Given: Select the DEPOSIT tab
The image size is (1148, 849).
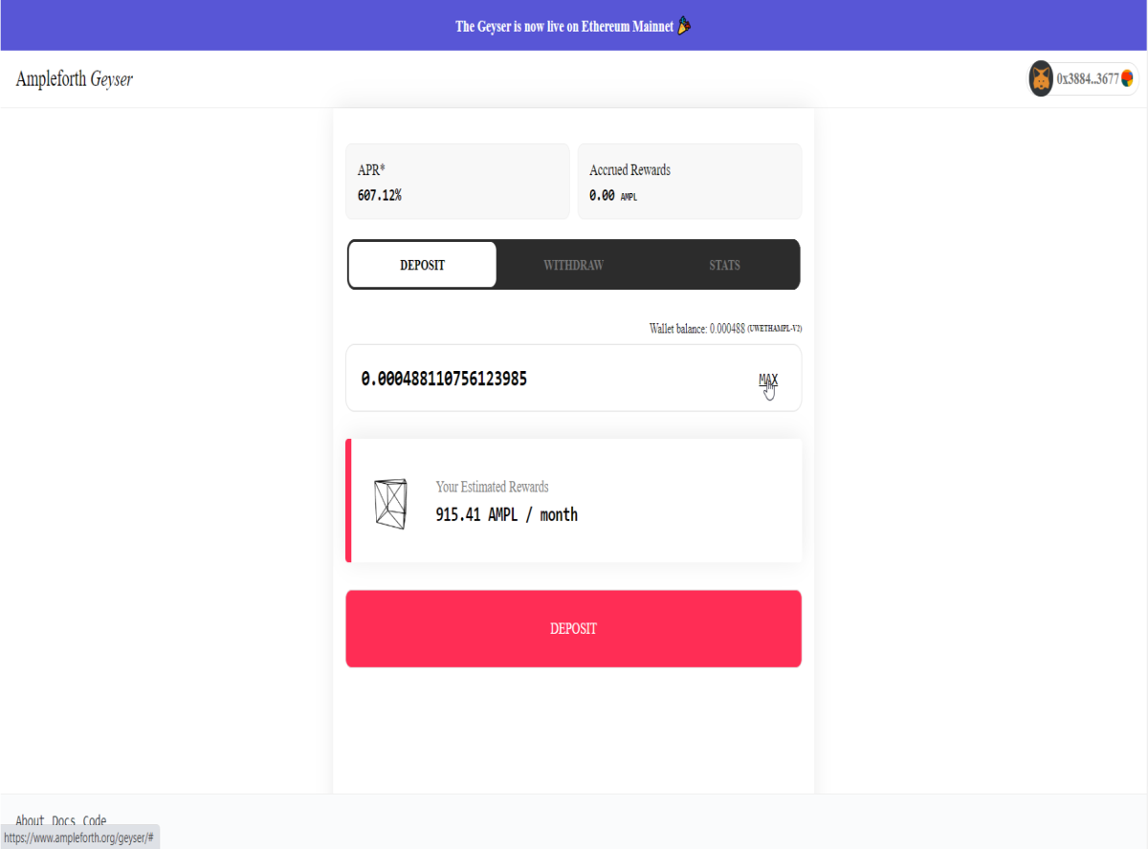Looking at the screenshot, I should [422, 265].
